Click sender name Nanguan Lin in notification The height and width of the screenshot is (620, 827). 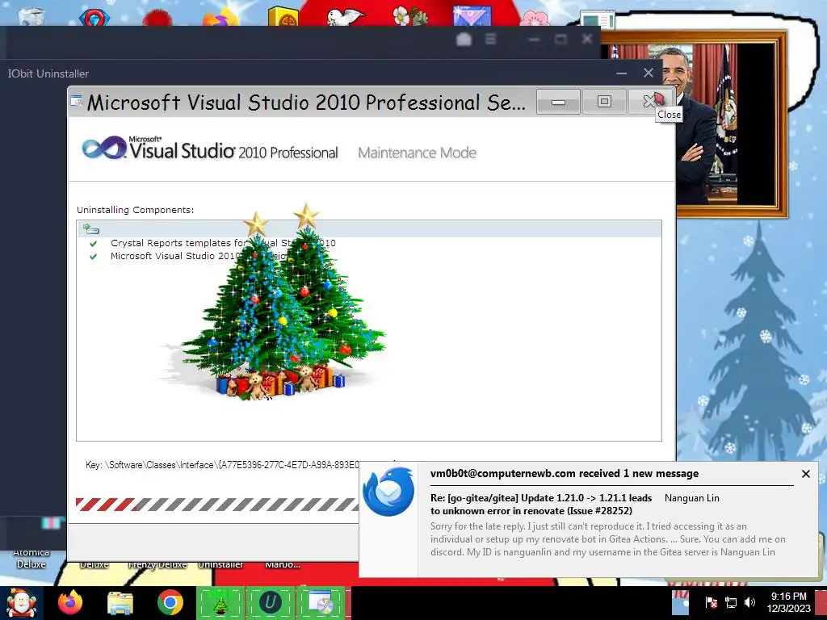tap(691, 498)
